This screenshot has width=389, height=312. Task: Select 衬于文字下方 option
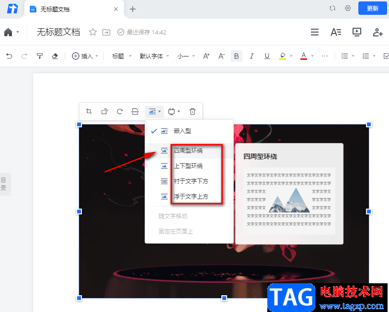point(189,181)
